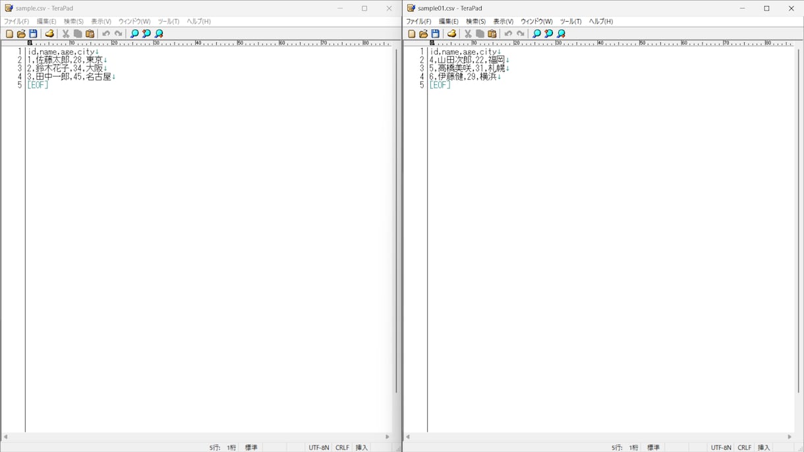The width and height of the screenshot is (804, 452).
Task: Search upward in the sample.csv window
Action: [146, 34]
